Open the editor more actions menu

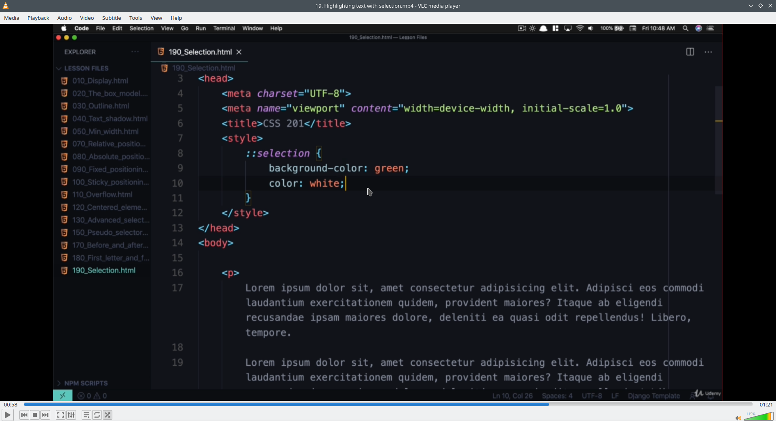pos(709,52)
